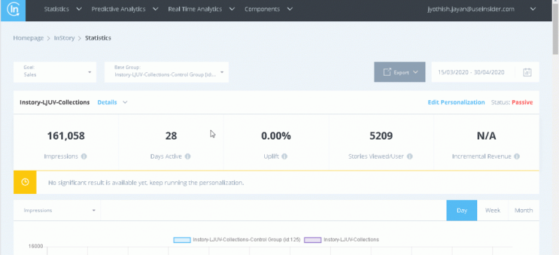
Task: Open the Components menu
Action: [x=268, y=9]
